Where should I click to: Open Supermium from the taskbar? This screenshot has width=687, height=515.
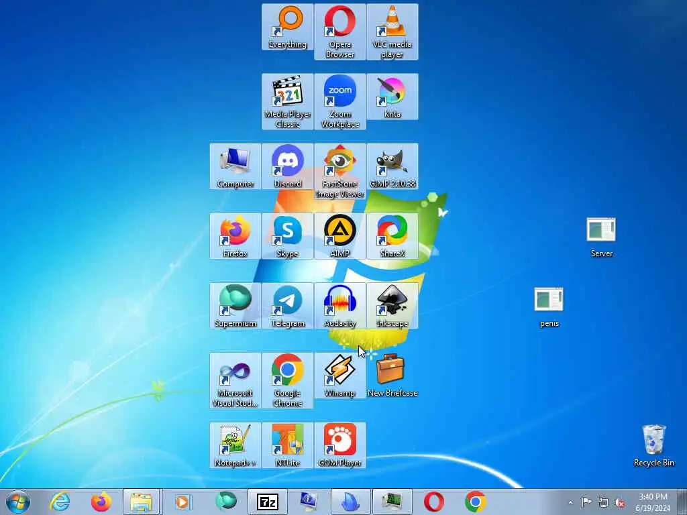226,502
